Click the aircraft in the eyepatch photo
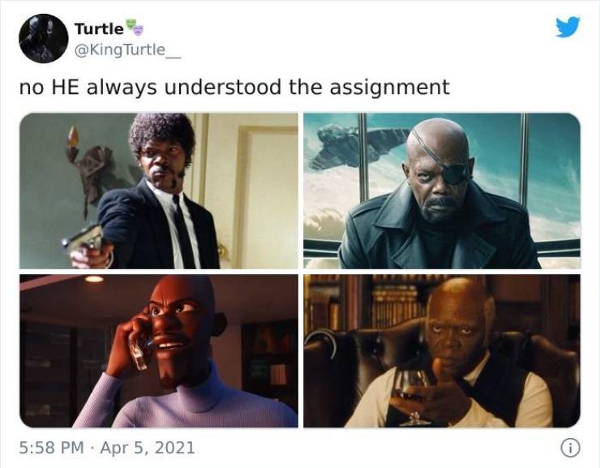The width and height of the screenshot is (600, 468). (x=358, y=148)
